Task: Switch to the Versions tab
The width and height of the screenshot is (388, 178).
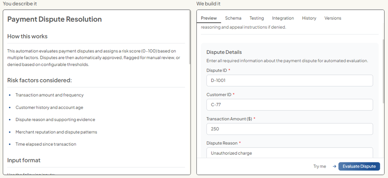Action: [333, 18]
